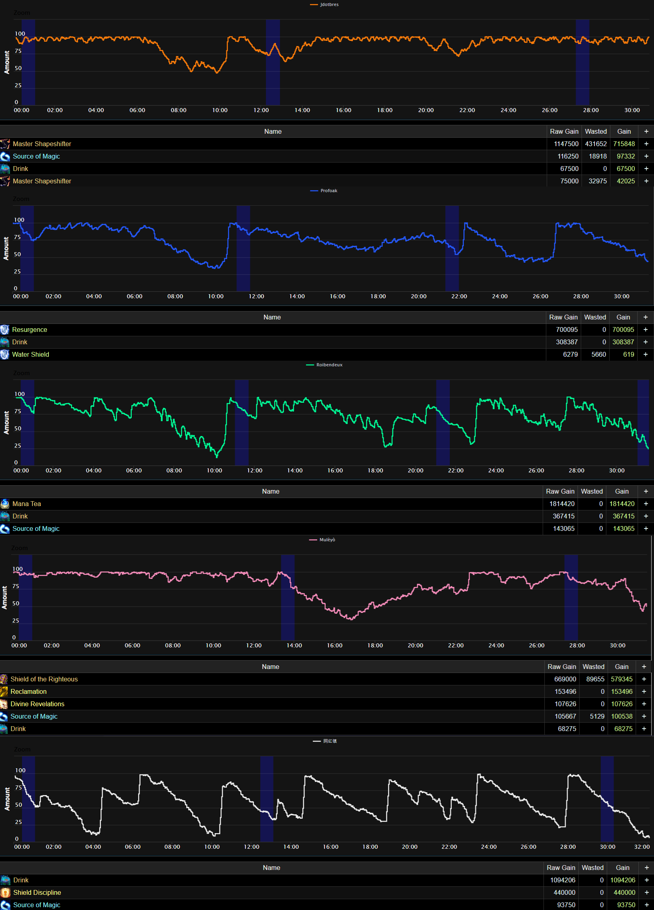Open the Shield of the Righteous link
The width and height of the screenshot is (654, 910).
(x=44, y=679)
